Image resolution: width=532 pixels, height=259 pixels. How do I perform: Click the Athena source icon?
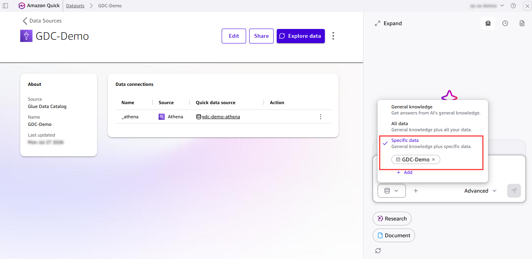(162, 117)
